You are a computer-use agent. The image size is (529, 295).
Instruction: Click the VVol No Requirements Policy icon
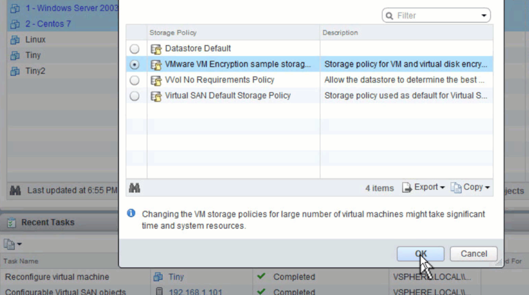156,81
